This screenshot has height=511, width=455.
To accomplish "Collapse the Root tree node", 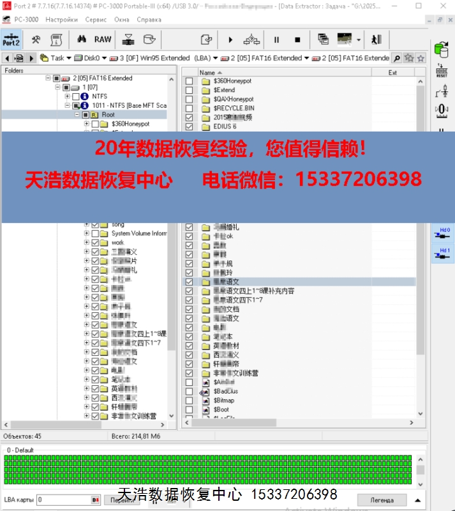I will point(77,114).
